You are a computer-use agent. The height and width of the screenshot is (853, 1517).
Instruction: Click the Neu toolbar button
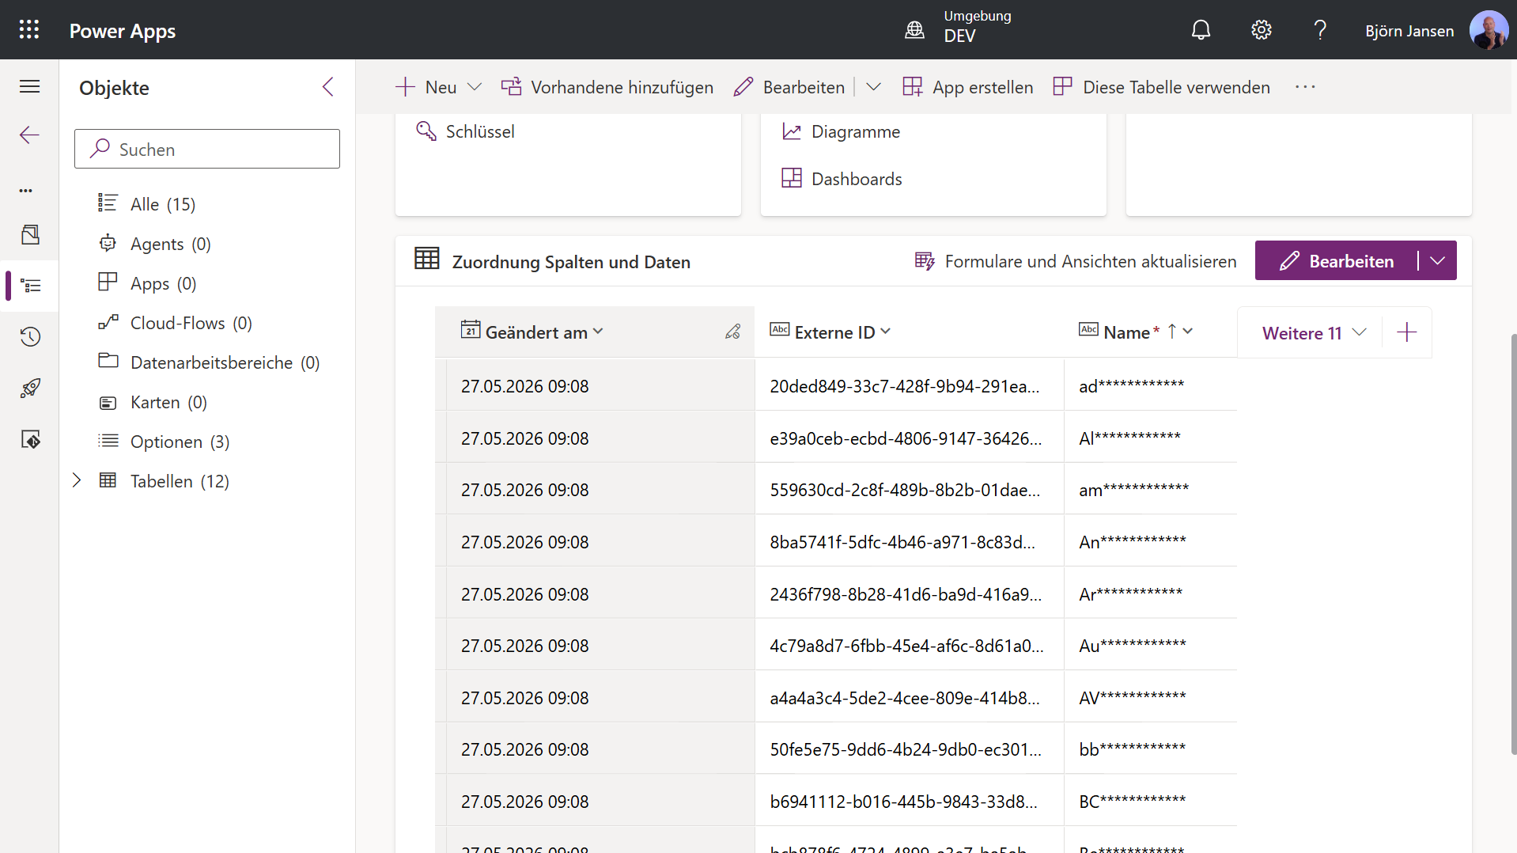[x=426, y=87]
